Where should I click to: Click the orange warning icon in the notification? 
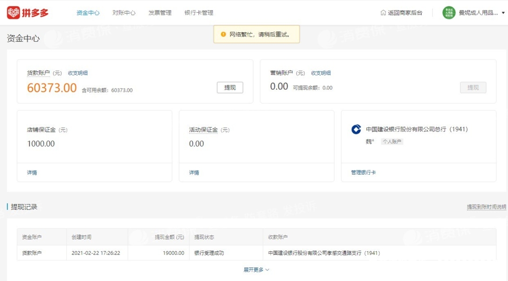223,34
